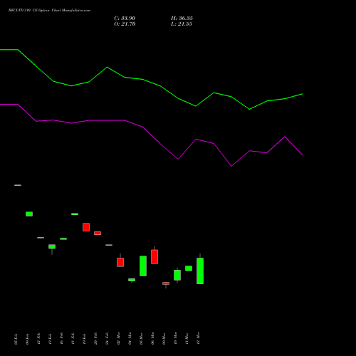The width and height of the screenshot is (356, 356).
Task: Click the red candle above 20 Feb
Action: point(98,234)
